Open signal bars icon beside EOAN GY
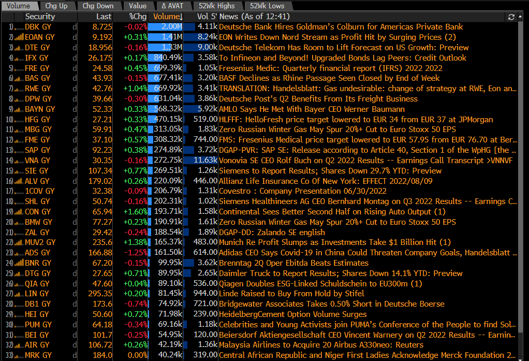529x361 pixels. click(x=19, y=37)
